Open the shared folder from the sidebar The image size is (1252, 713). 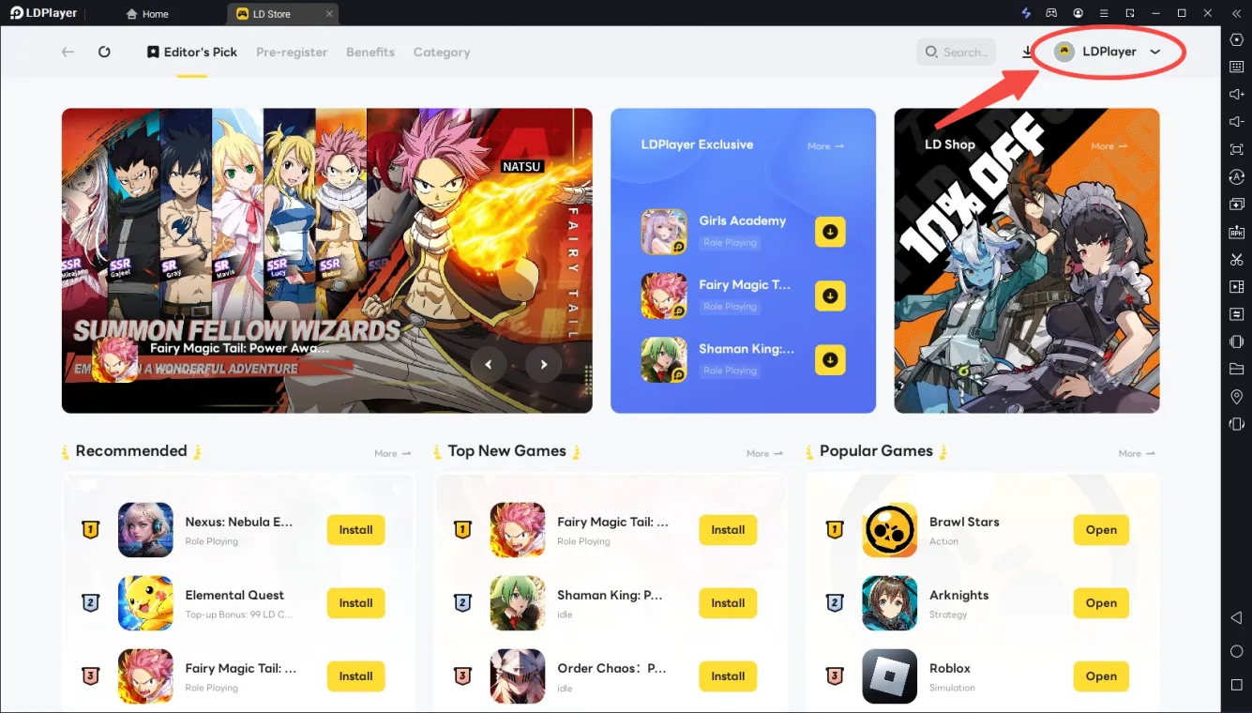click(1236, 369)
